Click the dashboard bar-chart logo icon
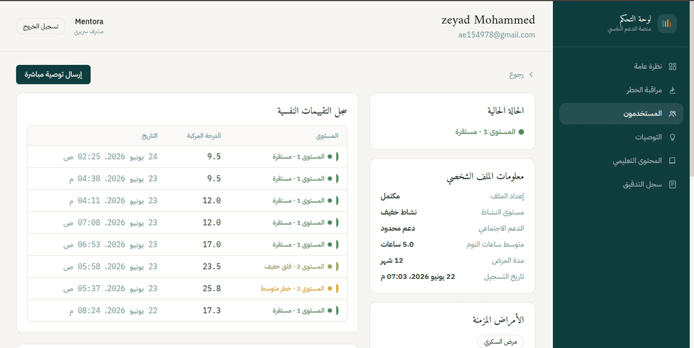This screenshot has width=694, height=348. pos(667,24)
